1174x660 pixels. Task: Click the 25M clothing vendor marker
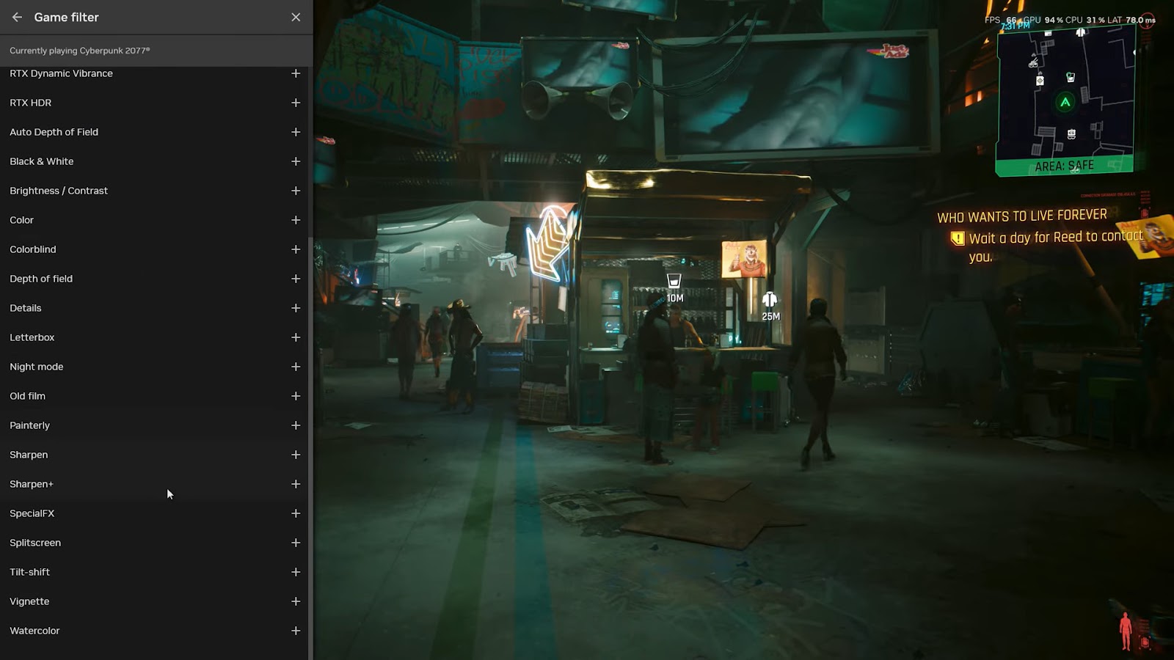pyautogui.click(x=770, y=306)
